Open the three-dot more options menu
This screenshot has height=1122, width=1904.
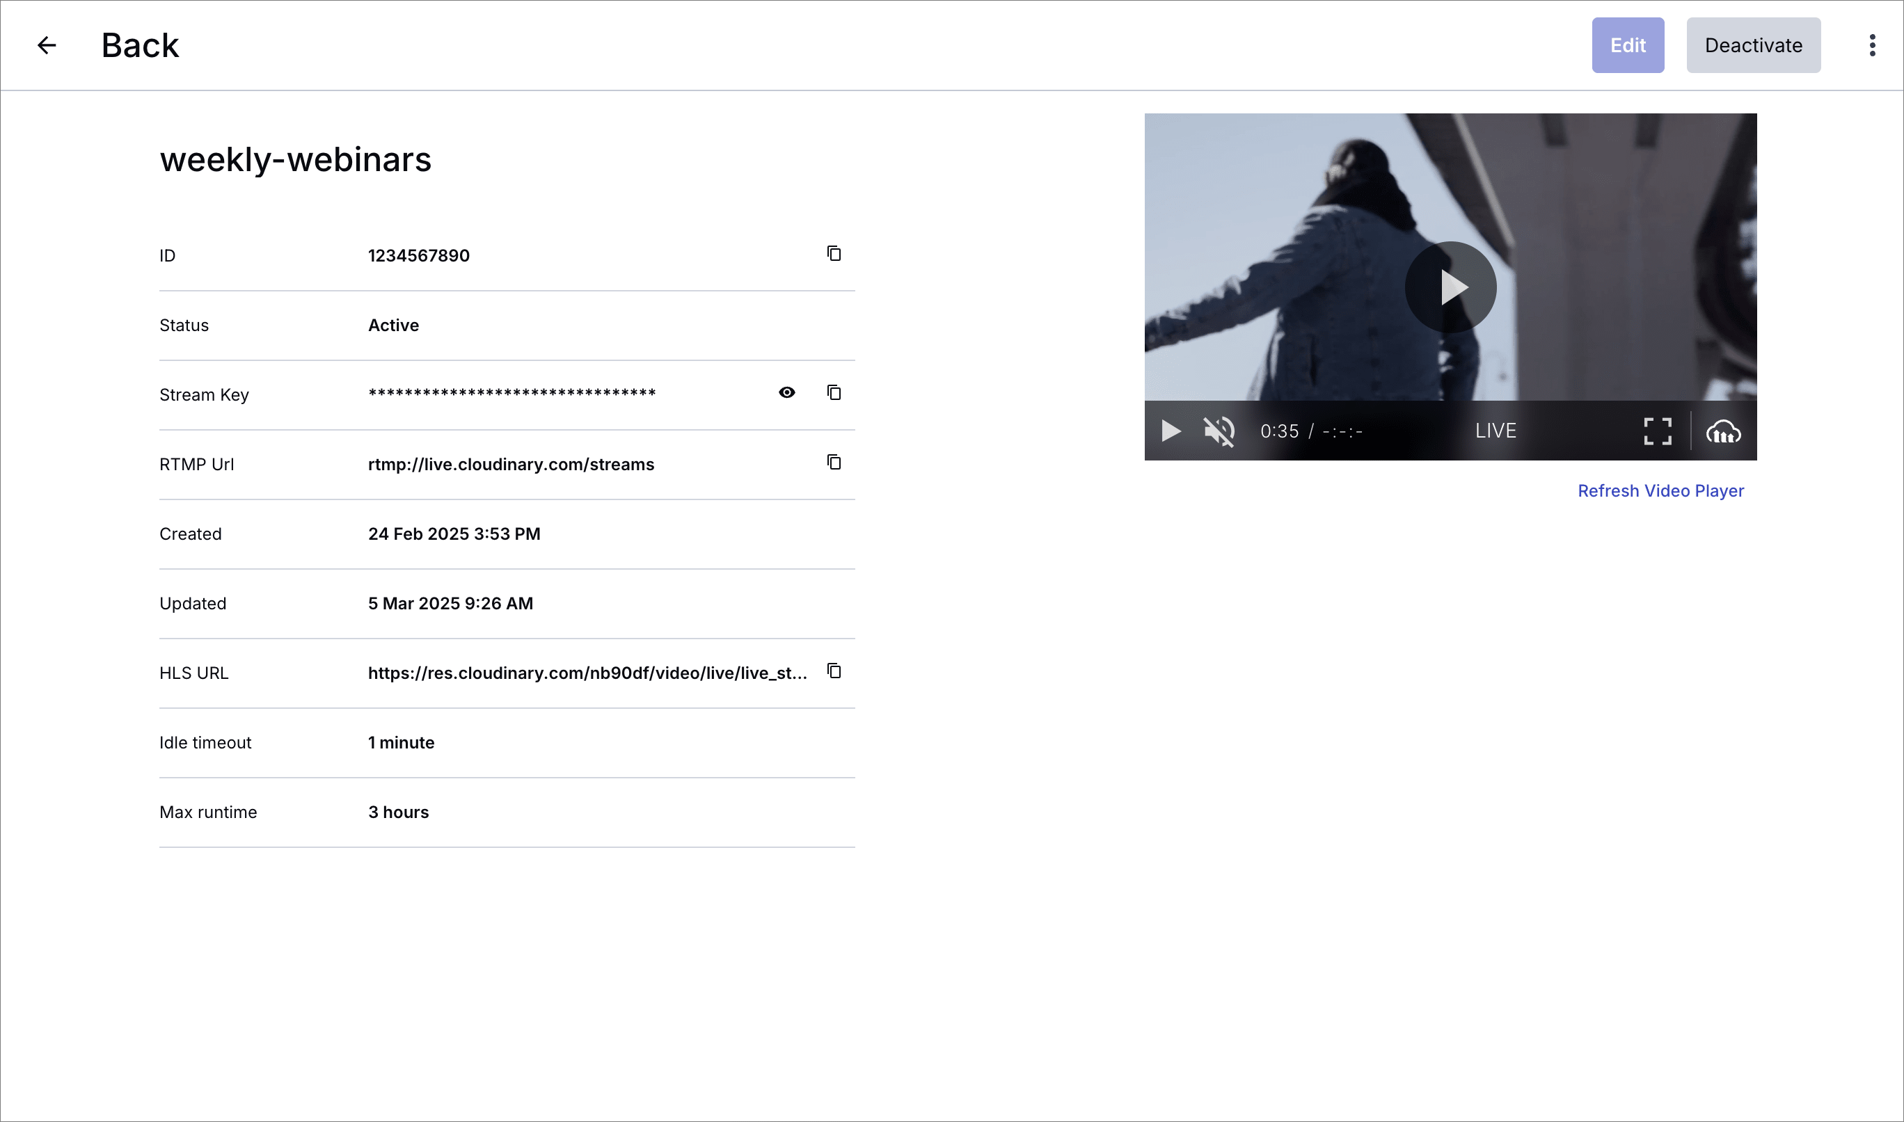click(x=1872, y=45)
